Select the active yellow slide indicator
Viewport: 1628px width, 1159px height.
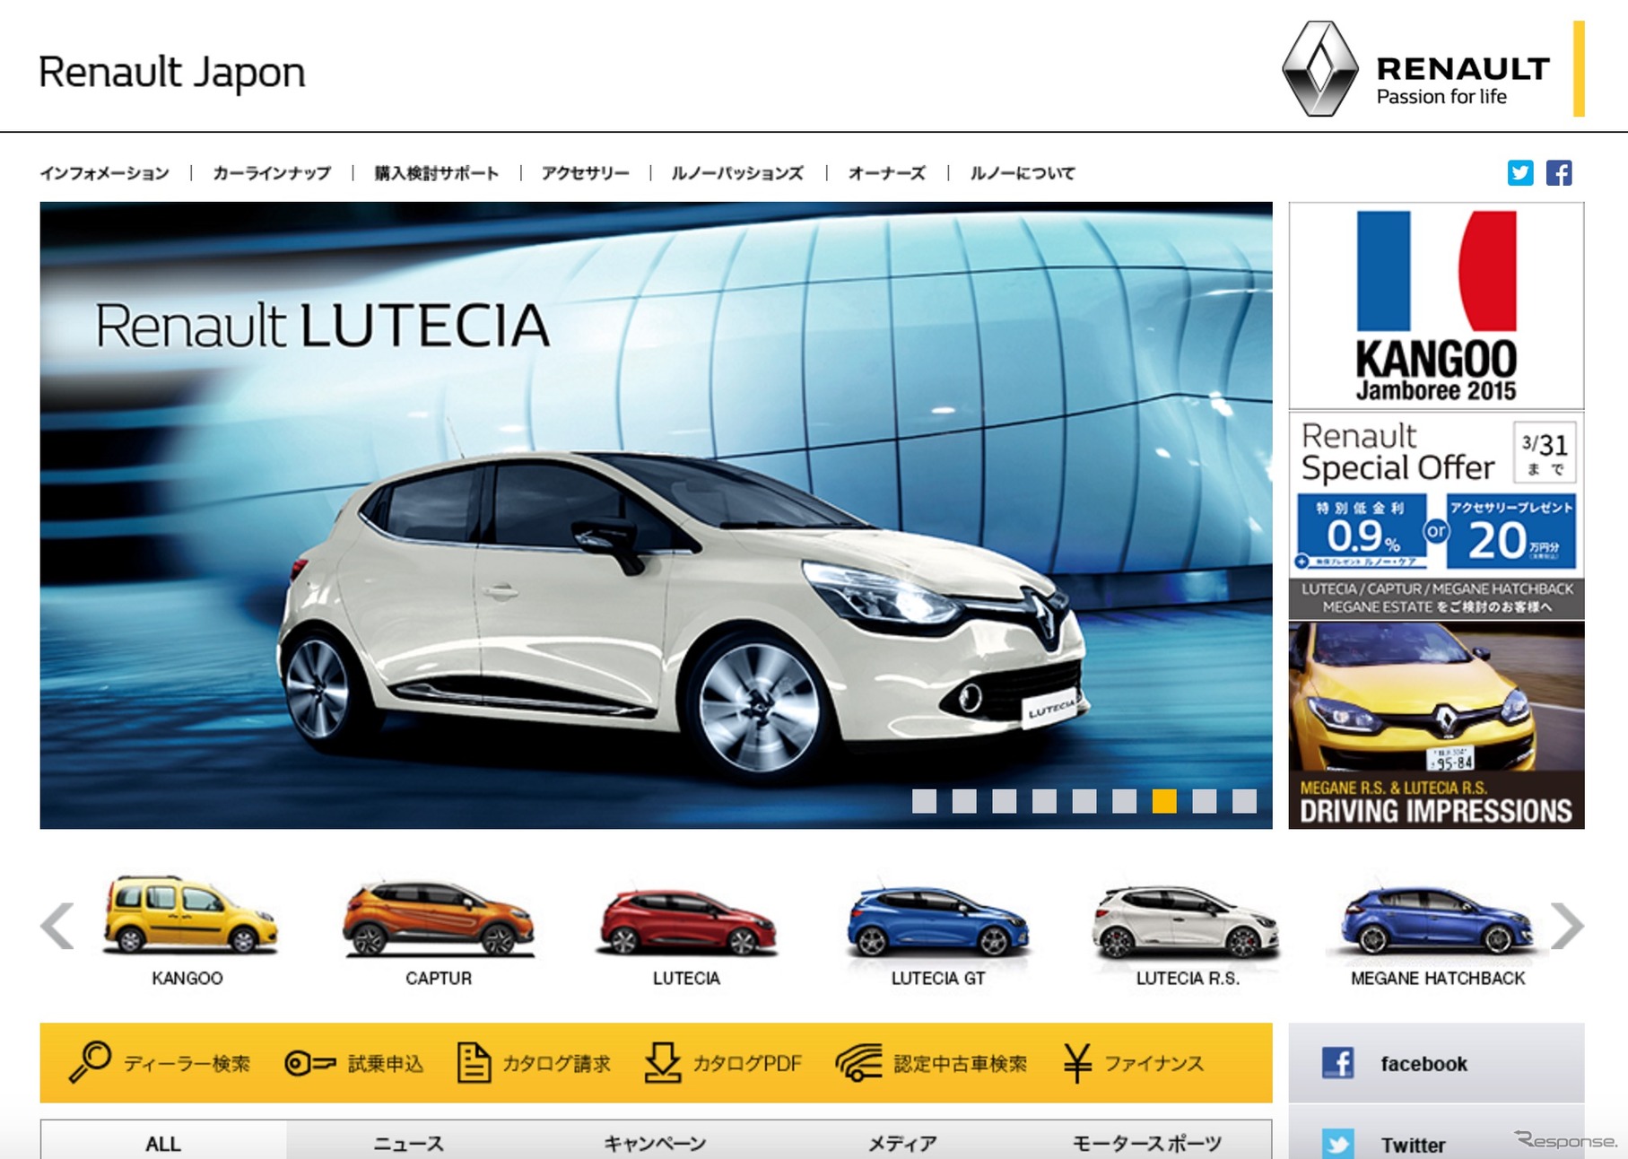(x=1164, y=801)
